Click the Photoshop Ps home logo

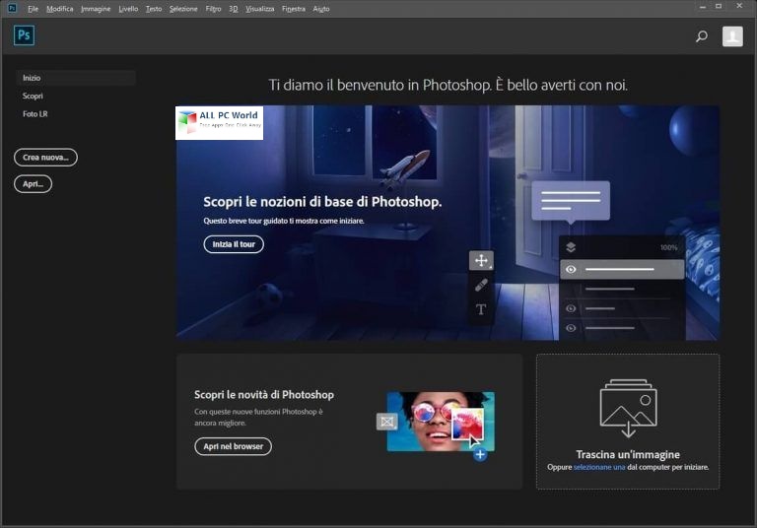coord(24,35)
